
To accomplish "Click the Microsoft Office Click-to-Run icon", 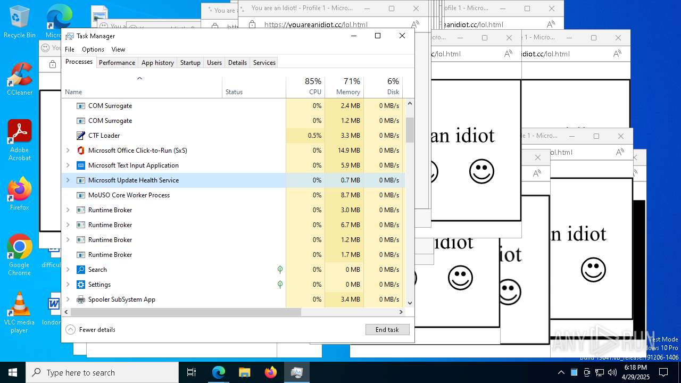I will click(81, 151).
